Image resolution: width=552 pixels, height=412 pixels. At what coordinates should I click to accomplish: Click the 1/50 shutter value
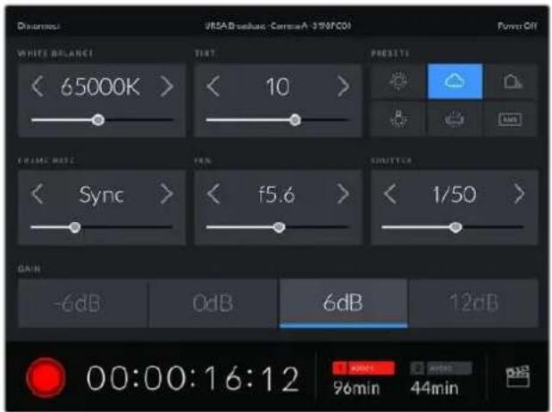pos(454,194)
